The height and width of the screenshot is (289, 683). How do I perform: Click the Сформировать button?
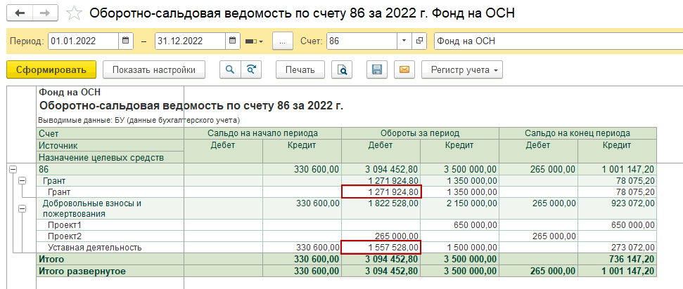pos(51,69)
